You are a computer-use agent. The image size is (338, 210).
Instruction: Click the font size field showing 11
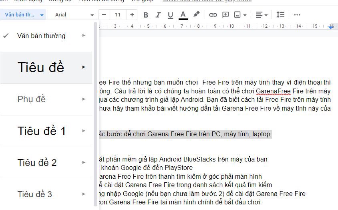pos(118,15)
